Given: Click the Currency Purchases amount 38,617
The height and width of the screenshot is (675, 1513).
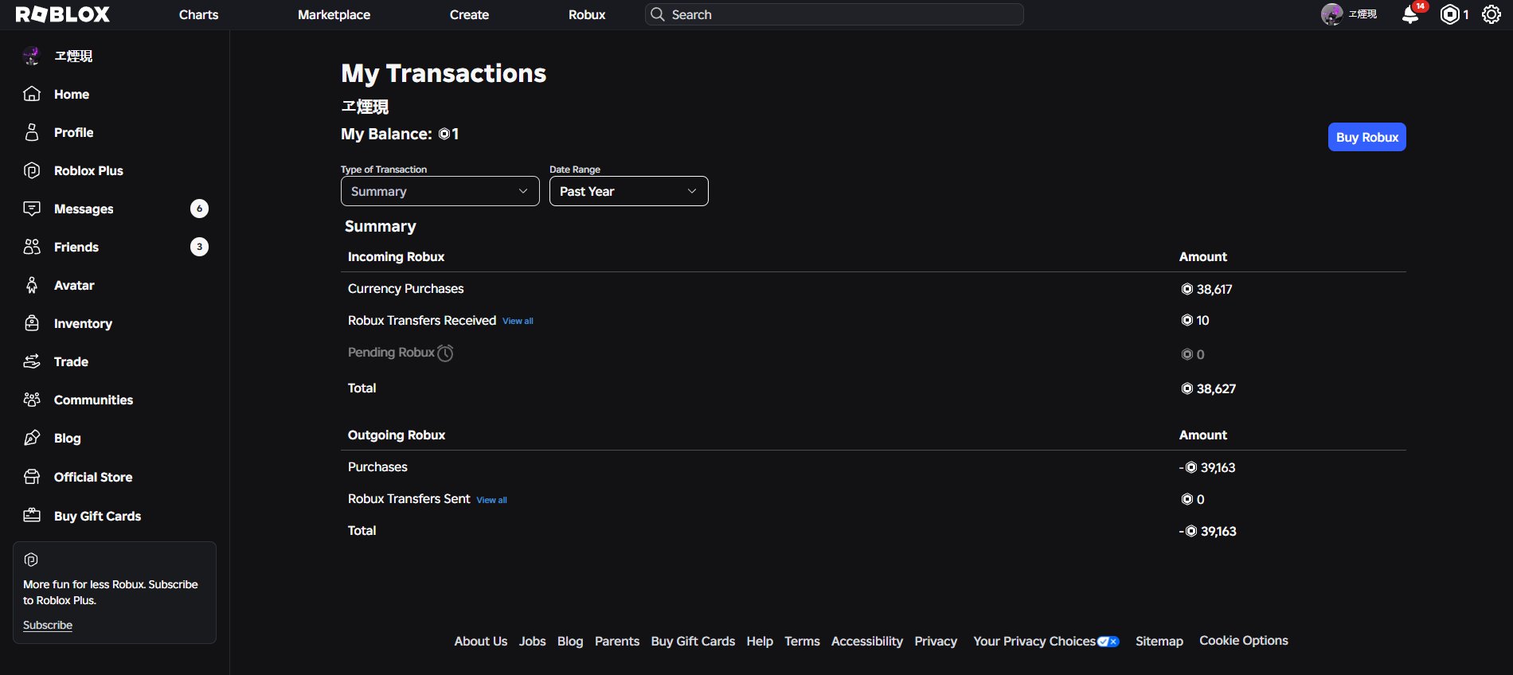Looking at the screenshot, I should pyautogui.click(x=1206, y=289).
